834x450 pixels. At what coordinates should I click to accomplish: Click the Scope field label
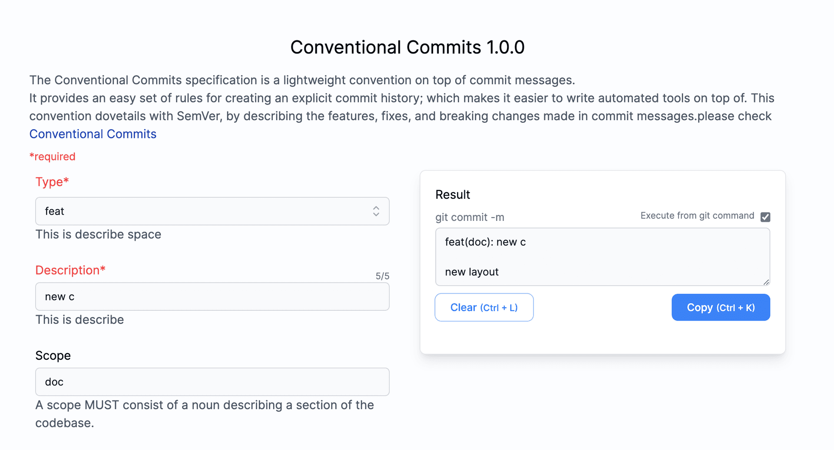click(x=53, y=356)
